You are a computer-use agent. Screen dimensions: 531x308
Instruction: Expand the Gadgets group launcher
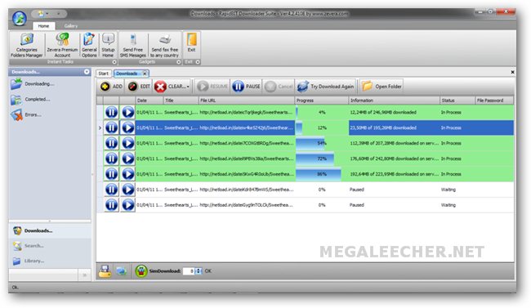[x=178, y=62]
